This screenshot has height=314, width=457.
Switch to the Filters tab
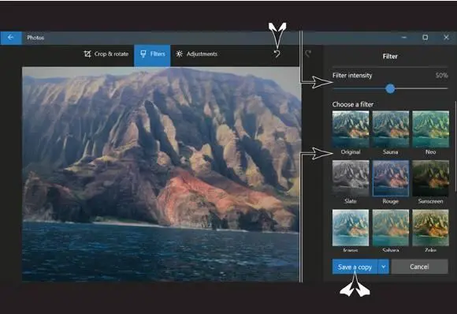(x=152, y=54)
